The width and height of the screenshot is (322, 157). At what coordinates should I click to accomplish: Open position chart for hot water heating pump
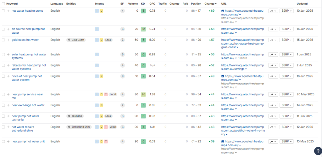[273, 11]
